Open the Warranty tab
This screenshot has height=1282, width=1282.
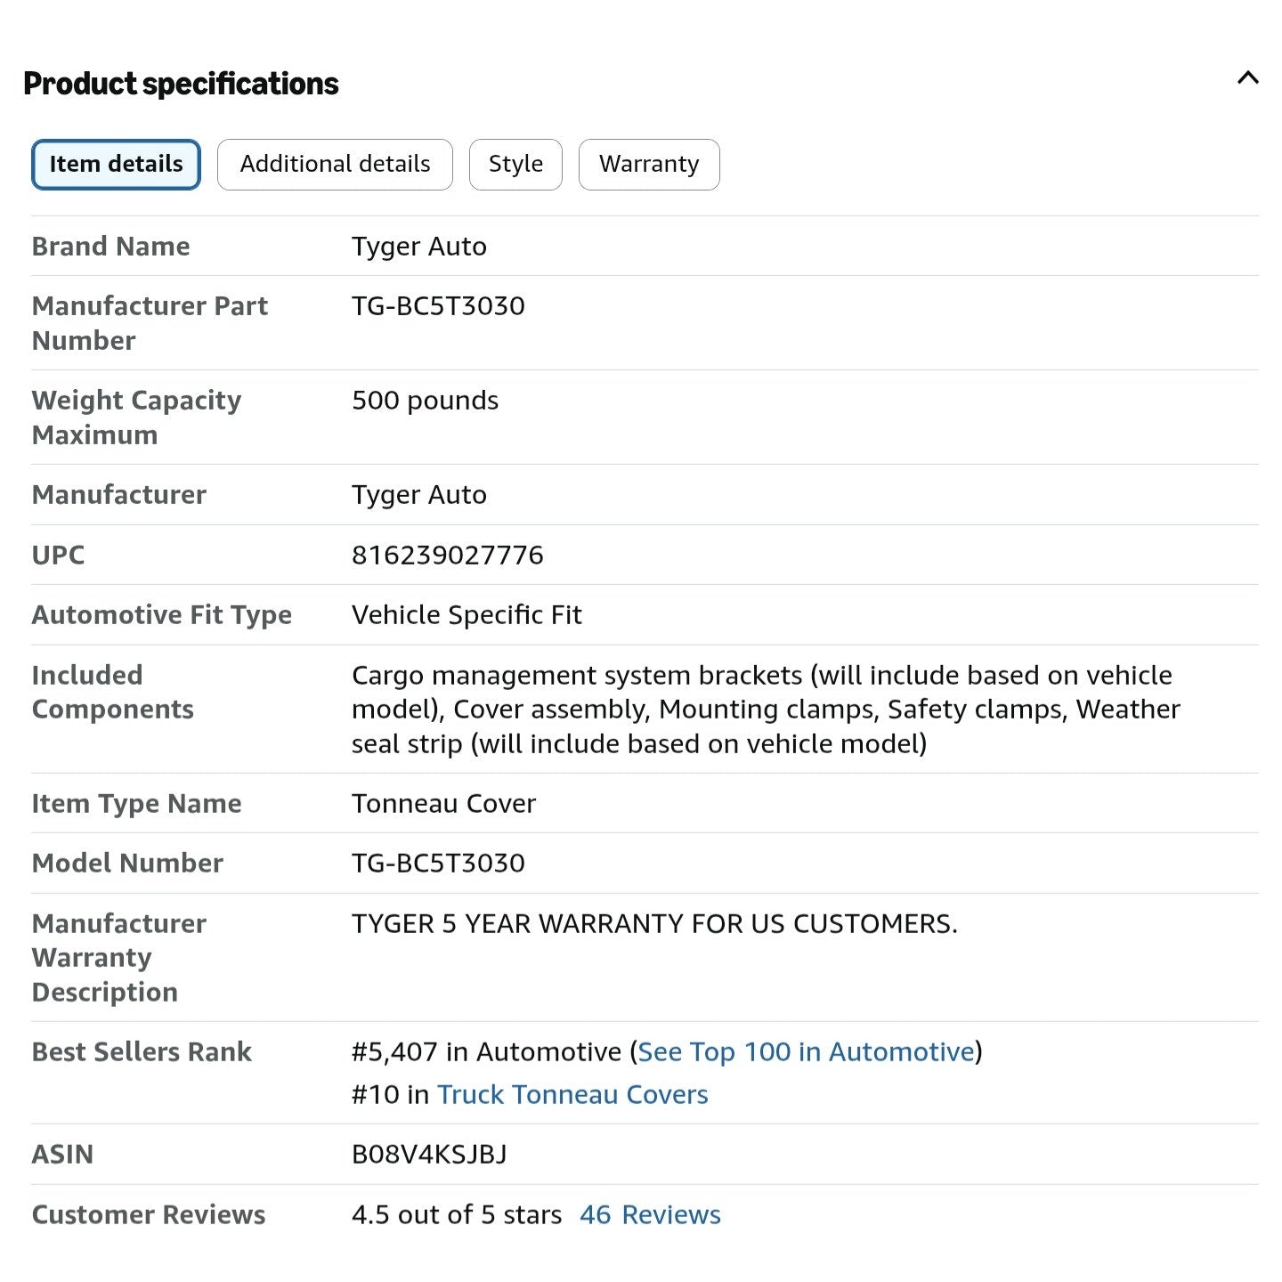(649, 165)
